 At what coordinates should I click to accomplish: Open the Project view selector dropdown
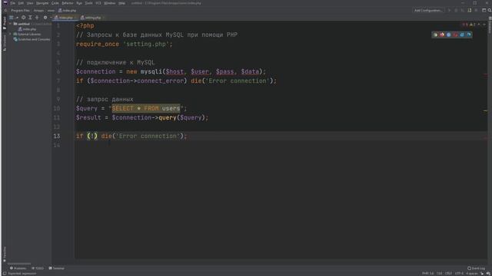pos(14,18)
